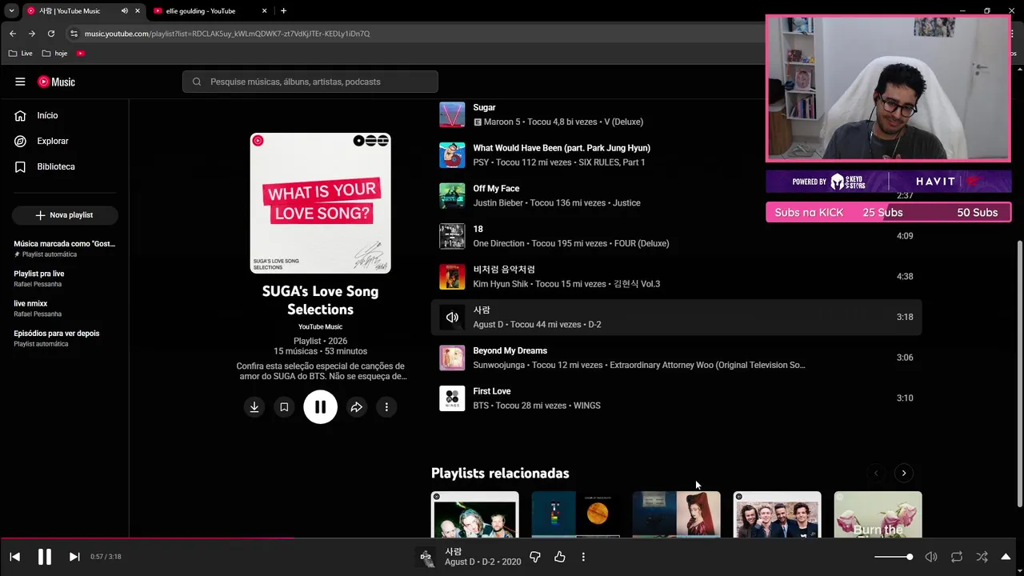Toggle repeat mode
The image size is (1024, 576).
click(x=957, y=557)
